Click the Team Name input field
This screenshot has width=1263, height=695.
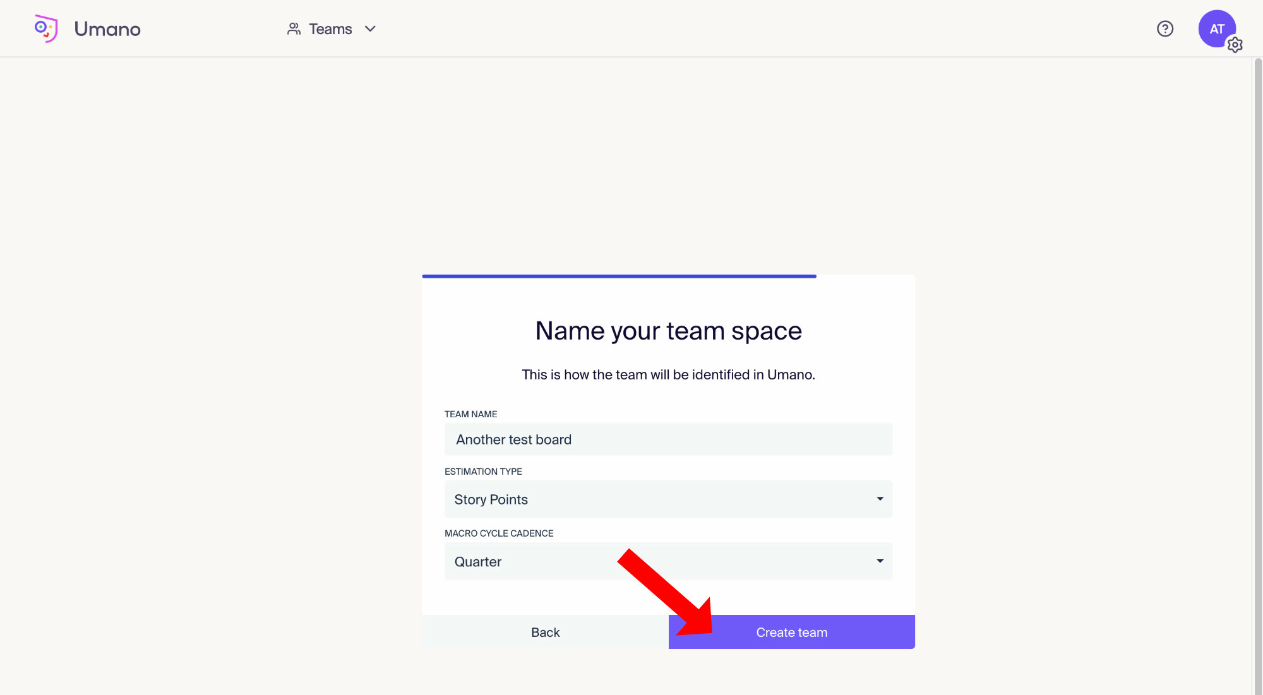668,439
